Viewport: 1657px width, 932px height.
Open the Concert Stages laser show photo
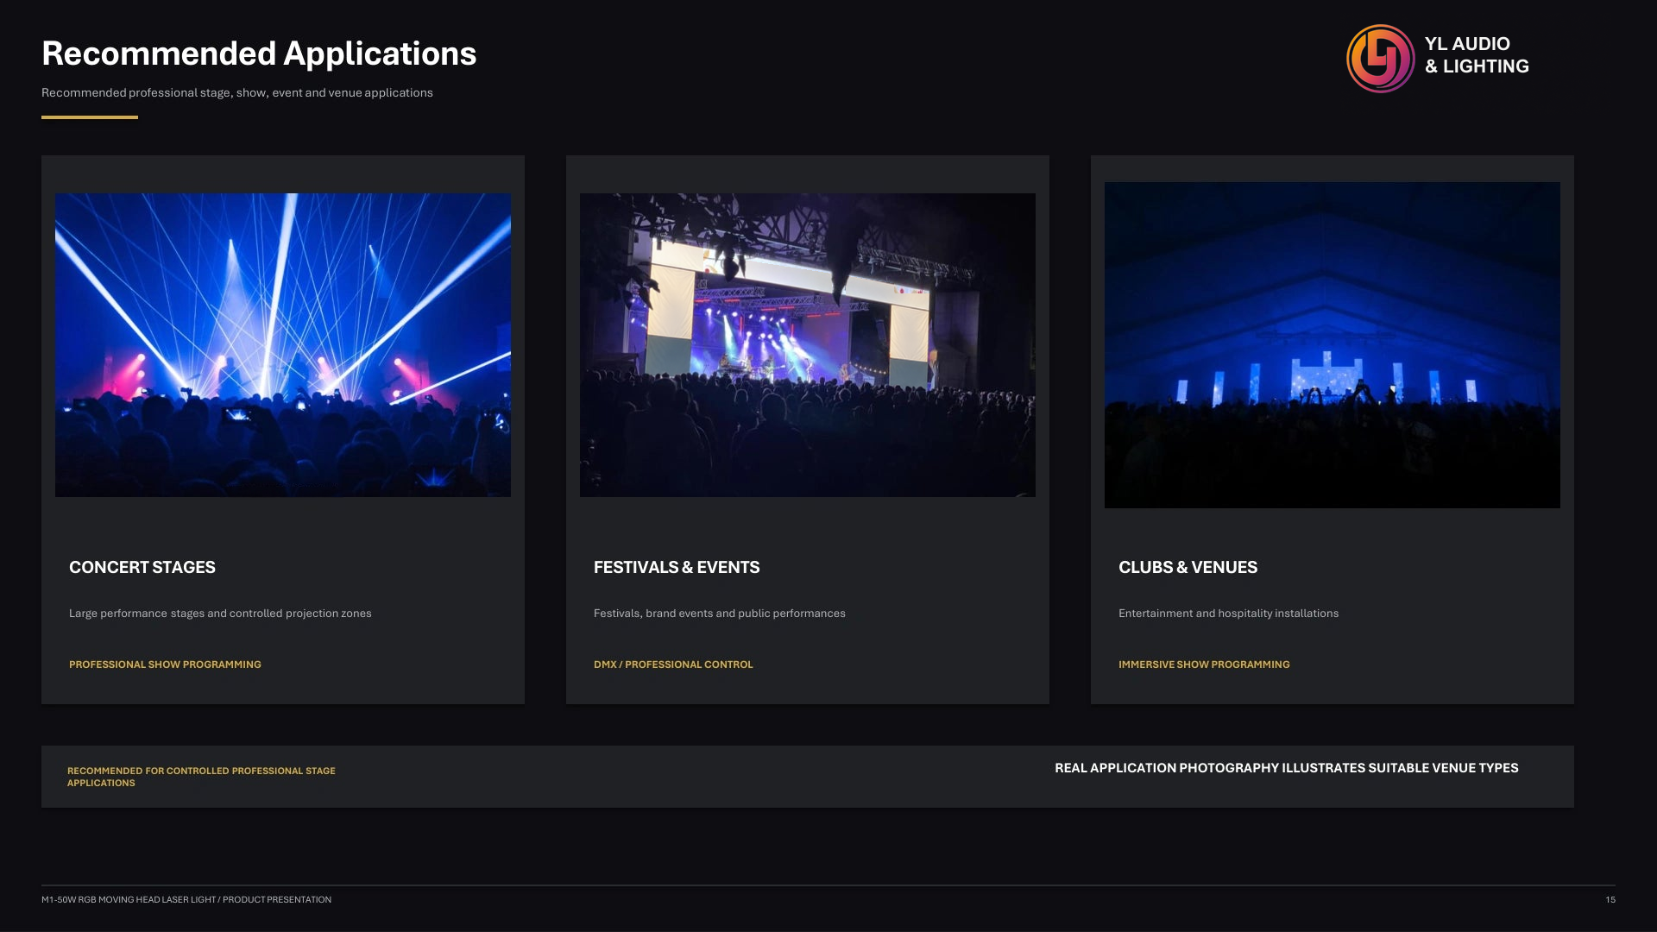(x=283, y=345)
